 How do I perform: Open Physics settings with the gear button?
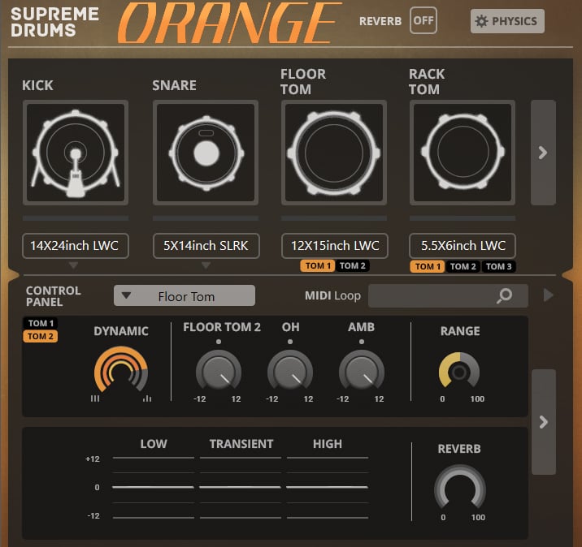[507, 21]
